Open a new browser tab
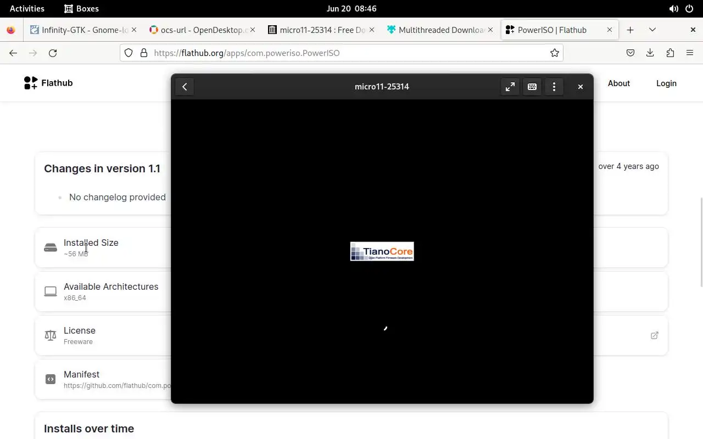The width and height of the screenshot is (703, 439). (x=631, y=30)
